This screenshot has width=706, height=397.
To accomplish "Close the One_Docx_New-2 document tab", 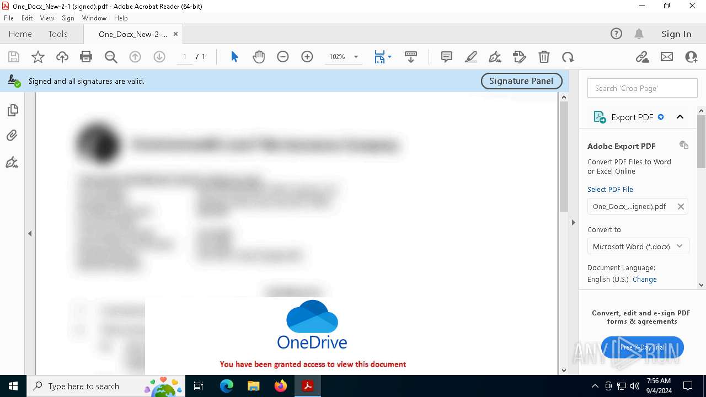I will coord(175,34).
